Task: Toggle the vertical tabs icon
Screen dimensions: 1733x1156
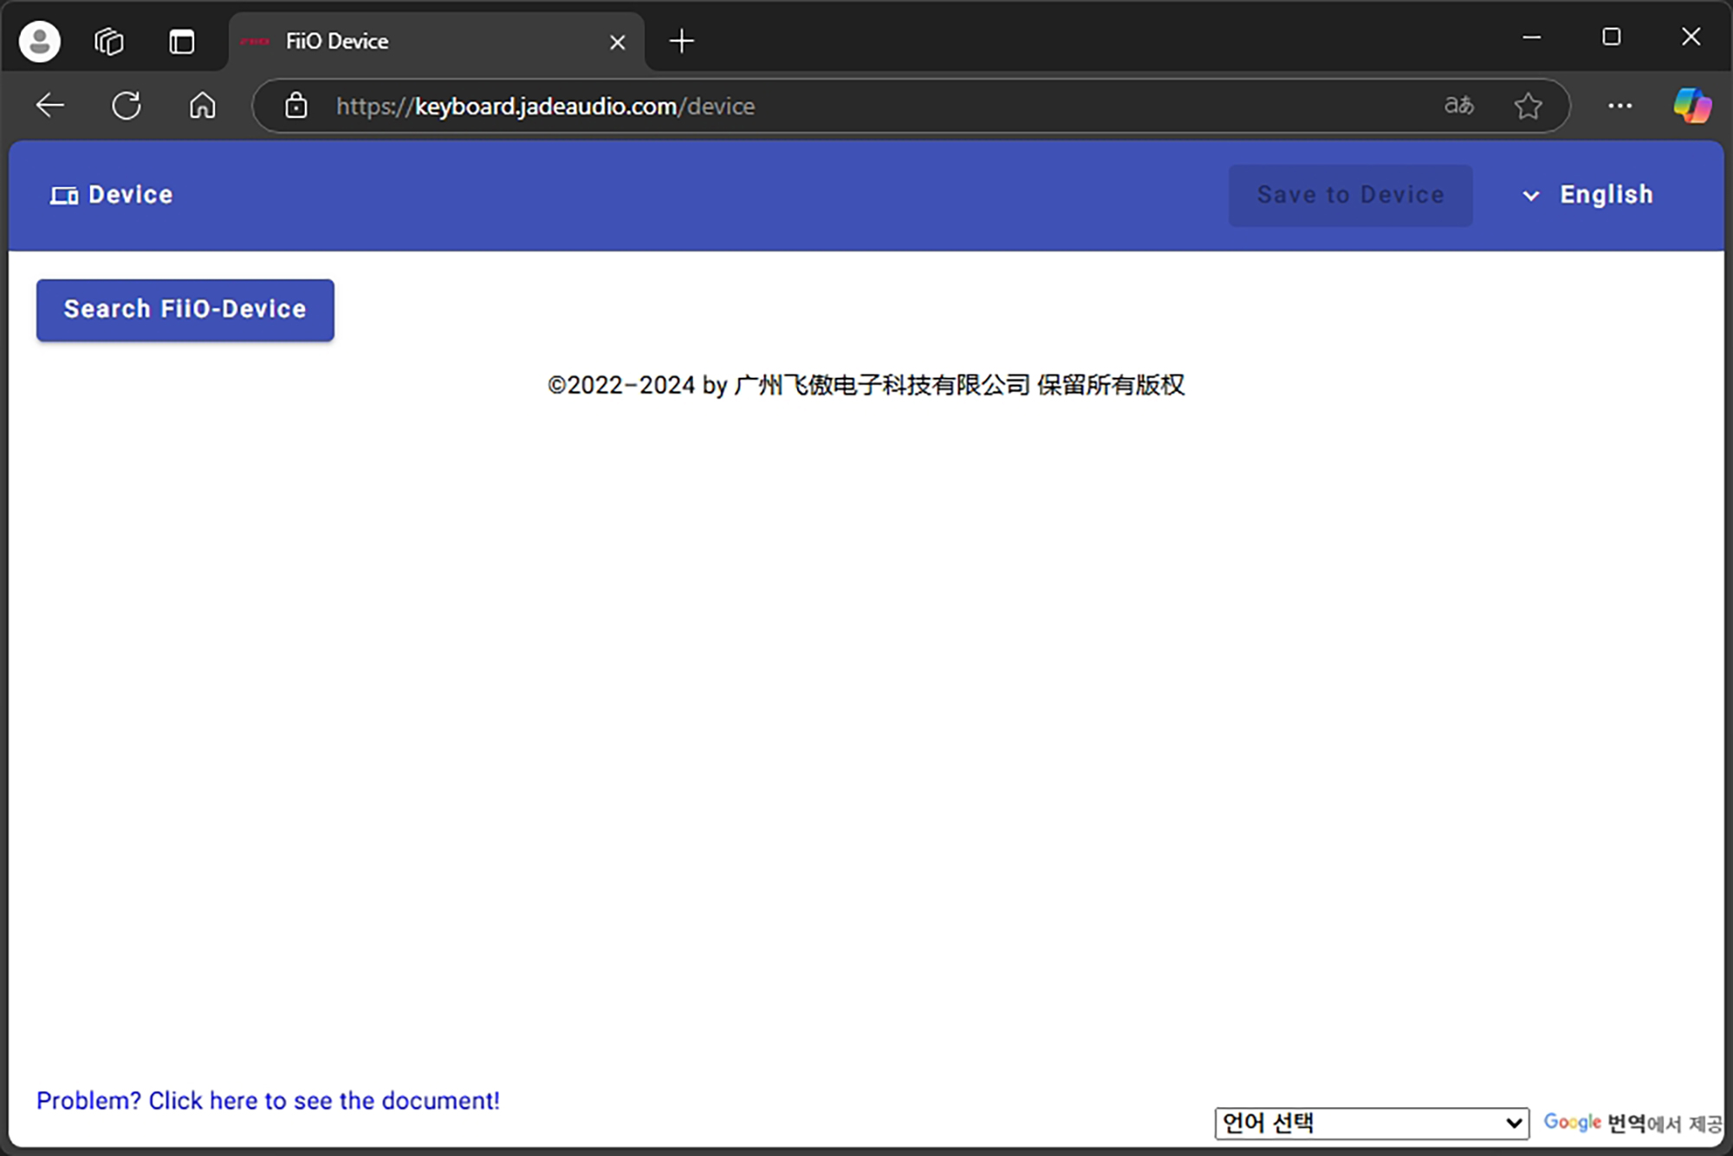Action: pos(181,41)
